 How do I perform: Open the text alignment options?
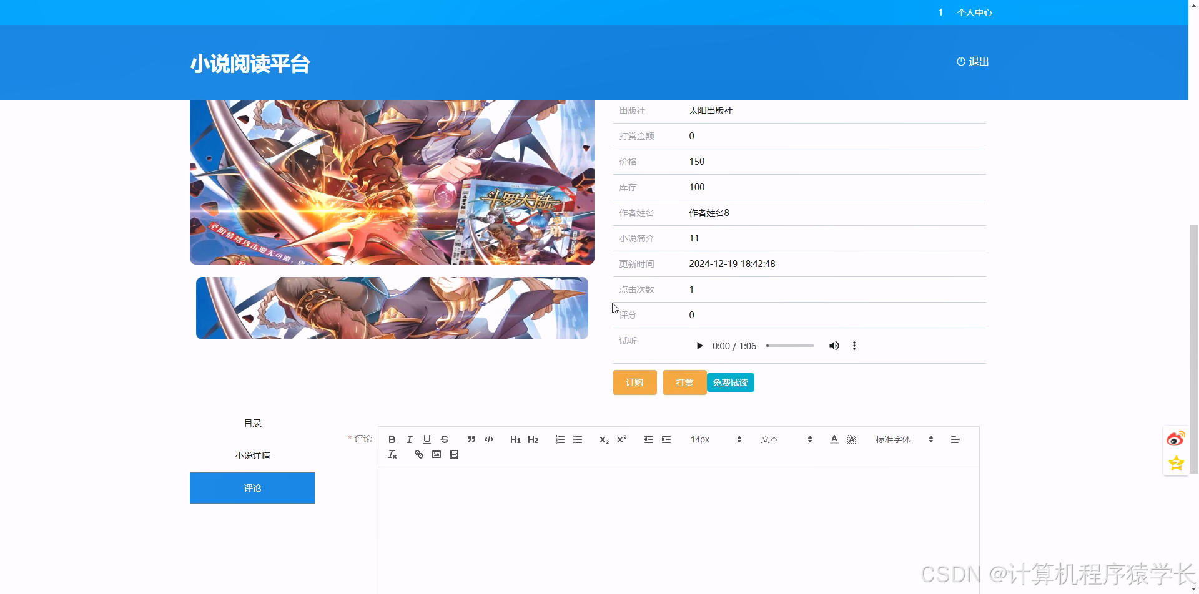point(955,439)
